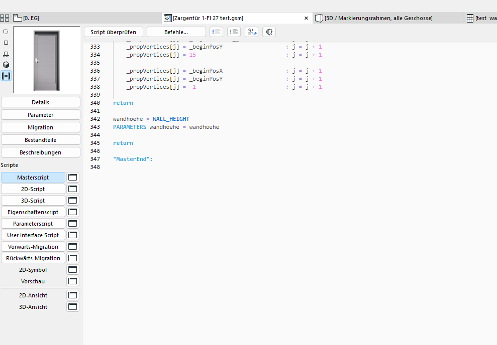Select the 3D-Script entry
The height and width of the screenshot is (345, 497).
tap(33, 201)
